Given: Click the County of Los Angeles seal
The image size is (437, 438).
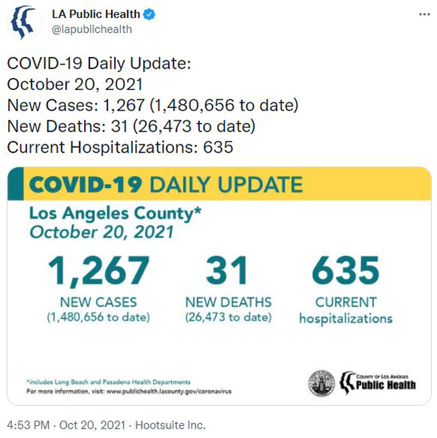Looking at the screenshot, I should (x=321, y=384).
